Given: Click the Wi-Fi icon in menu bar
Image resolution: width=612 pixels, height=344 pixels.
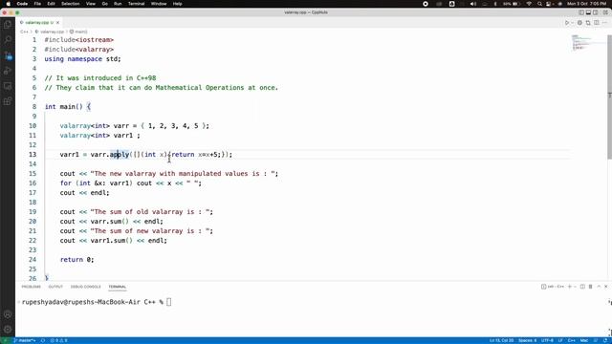Looking at the screenshot, I should tap(529, 4).
